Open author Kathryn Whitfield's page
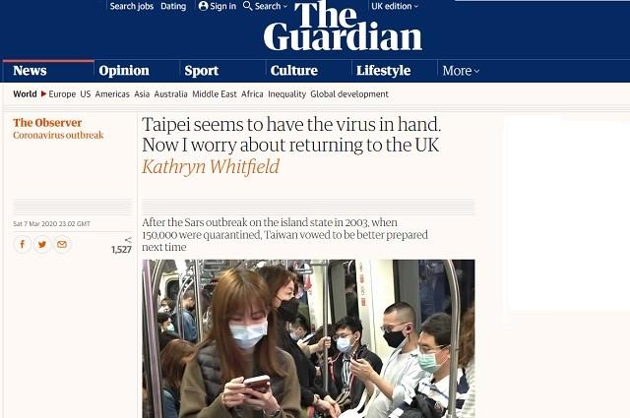 211,166
